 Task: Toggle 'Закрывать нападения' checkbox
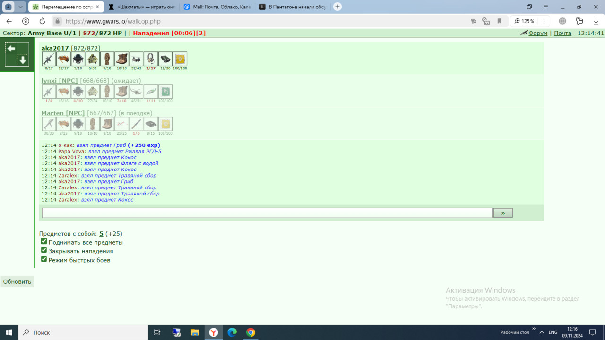pos(44,250)
